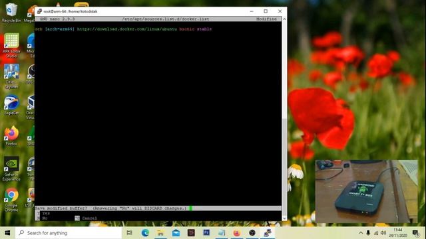Open Task View on taskbar
Image resolution: width=426 pixels, height=239 pixels.
130,233
